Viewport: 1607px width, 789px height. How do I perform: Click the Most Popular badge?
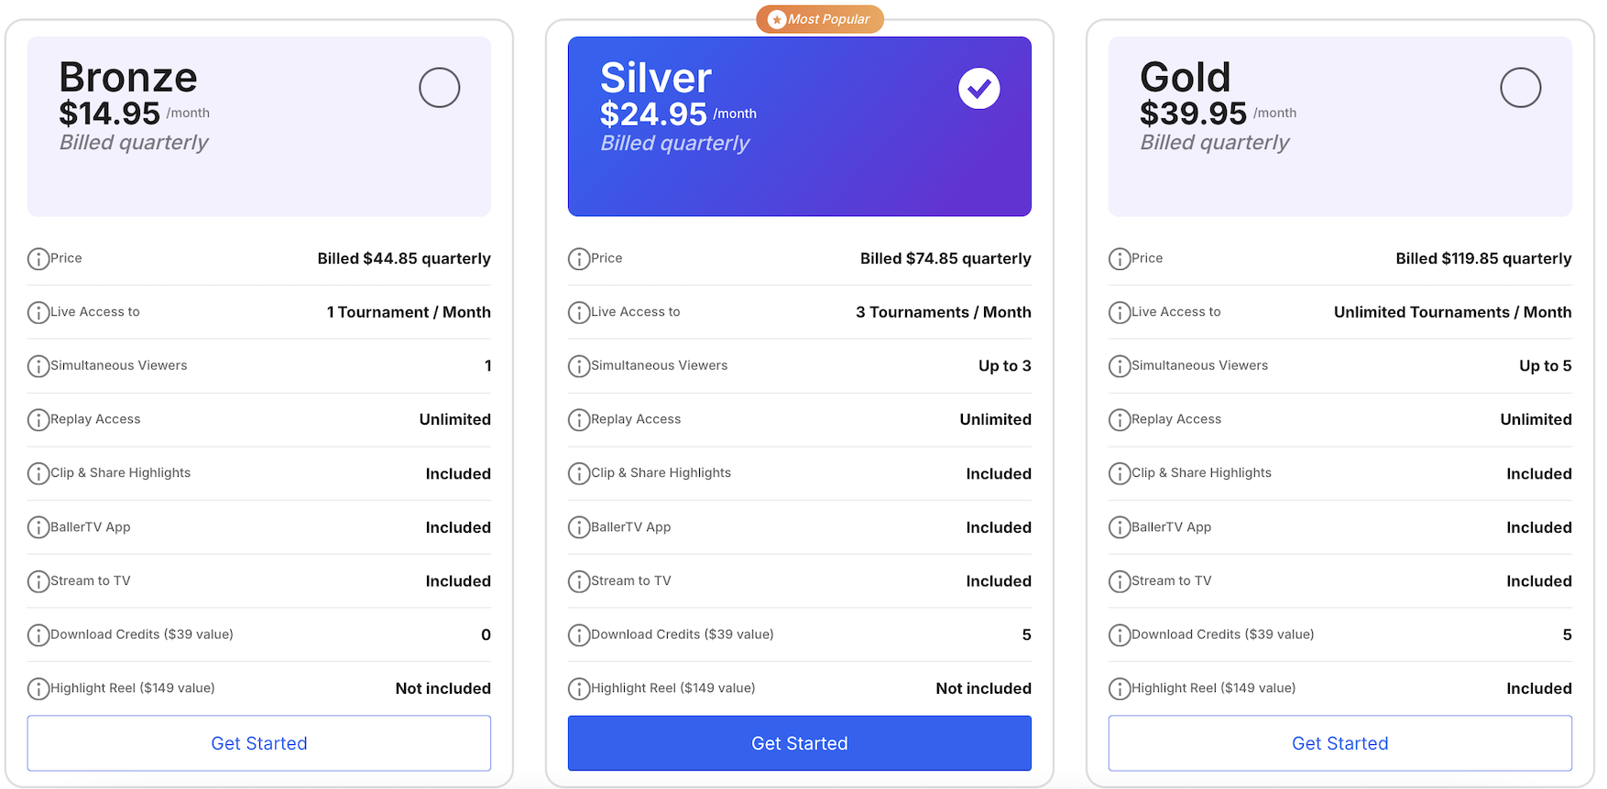[x=819, y=18]
